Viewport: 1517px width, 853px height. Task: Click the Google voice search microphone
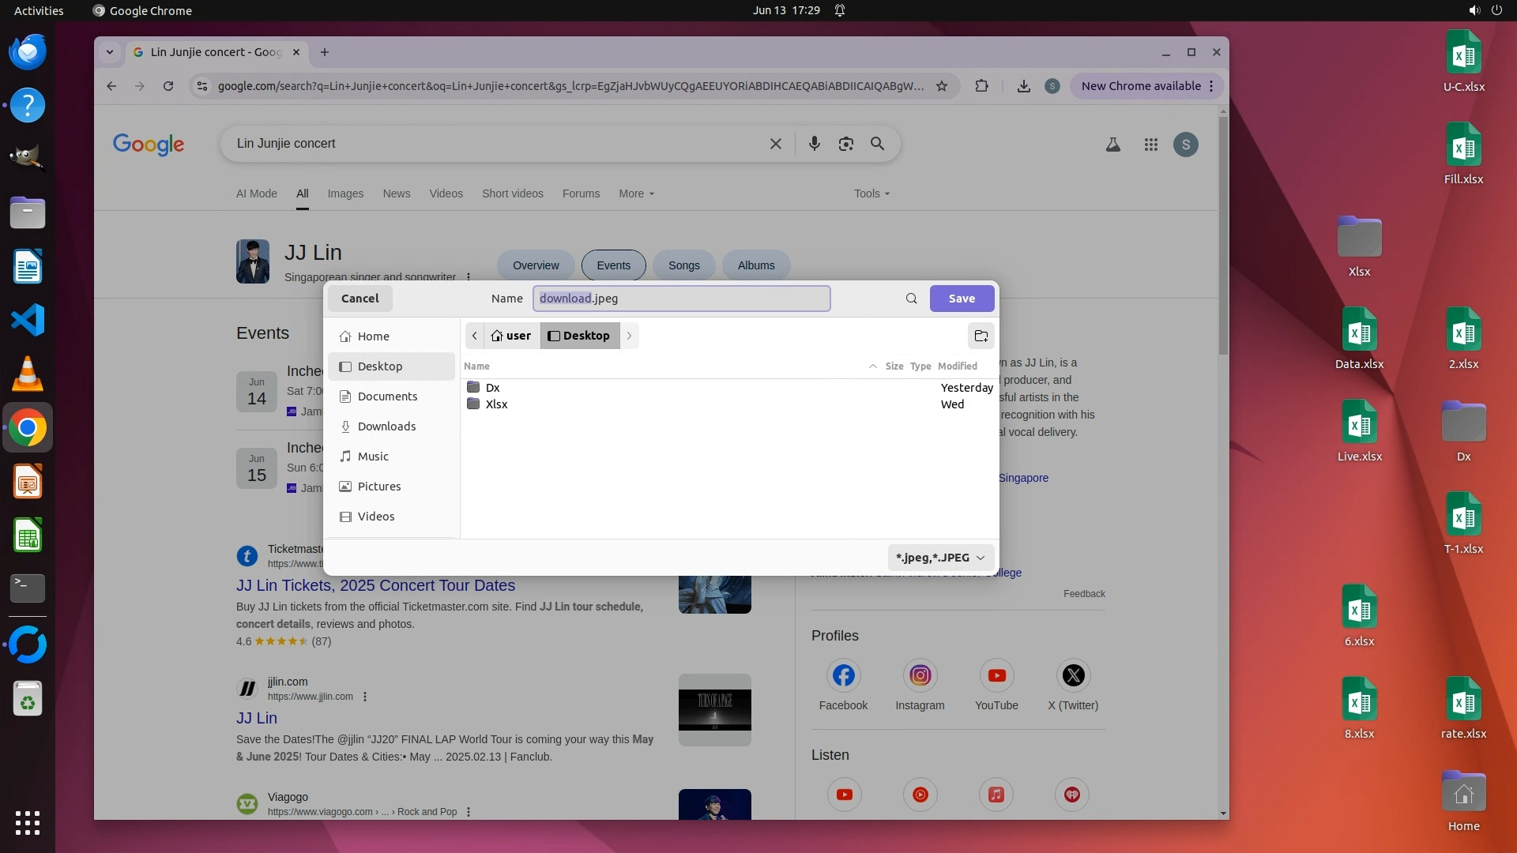814,144
